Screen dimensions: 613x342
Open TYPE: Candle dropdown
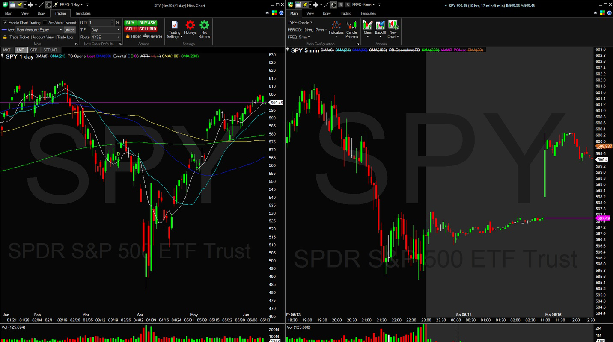(x=300, y=23)
